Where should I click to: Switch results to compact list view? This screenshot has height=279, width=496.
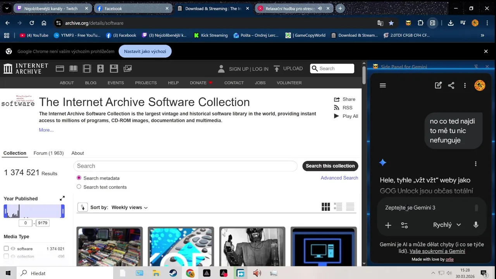350,207
